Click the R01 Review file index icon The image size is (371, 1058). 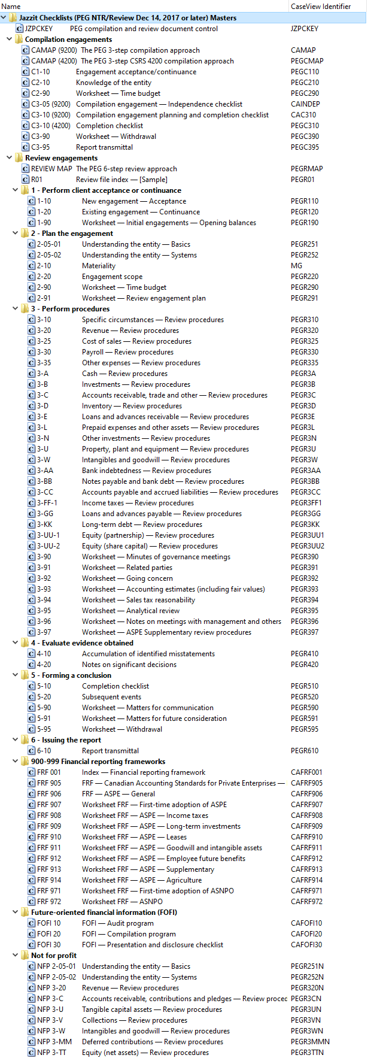click(26, 180)
